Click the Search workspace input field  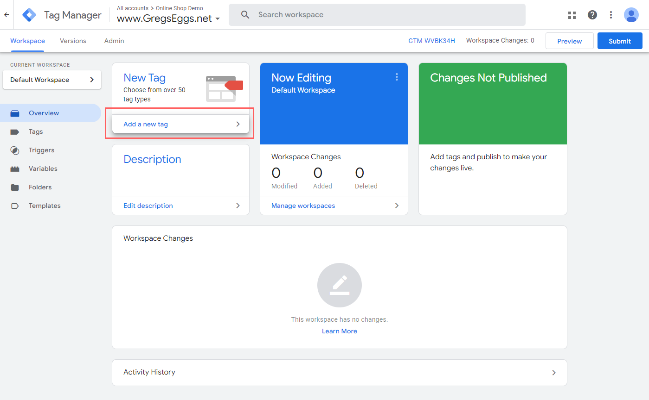click(x=377, y=15)
